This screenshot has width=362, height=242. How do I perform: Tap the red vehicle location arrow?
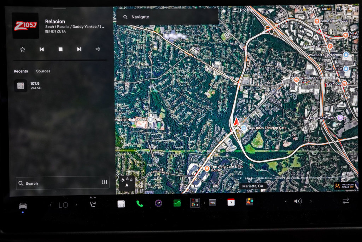[237, 122]
